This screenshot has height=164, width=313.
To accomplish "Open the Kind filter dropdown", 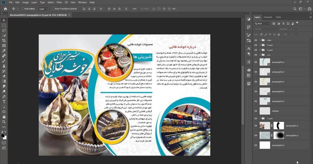I will click(x=262, y=23).
